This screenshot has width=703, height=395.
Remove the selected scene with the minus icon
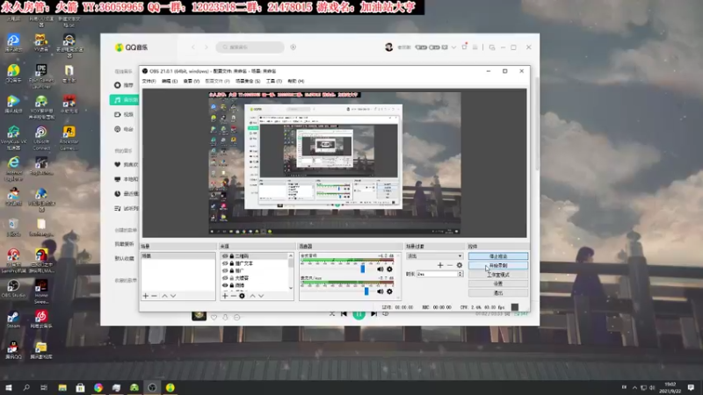point(155,296)
